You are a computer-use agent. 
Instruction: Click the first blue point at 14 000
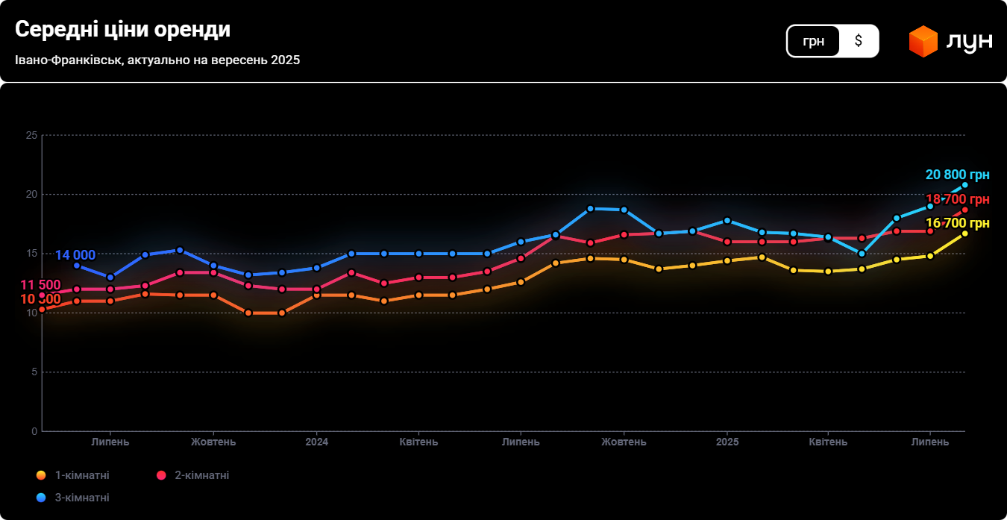pos(77,266)
